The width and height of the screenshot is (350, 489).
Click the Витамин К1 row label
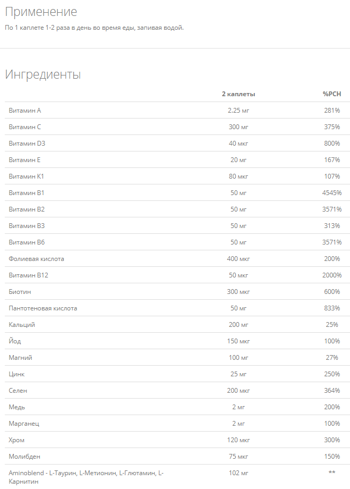point(26,176)
